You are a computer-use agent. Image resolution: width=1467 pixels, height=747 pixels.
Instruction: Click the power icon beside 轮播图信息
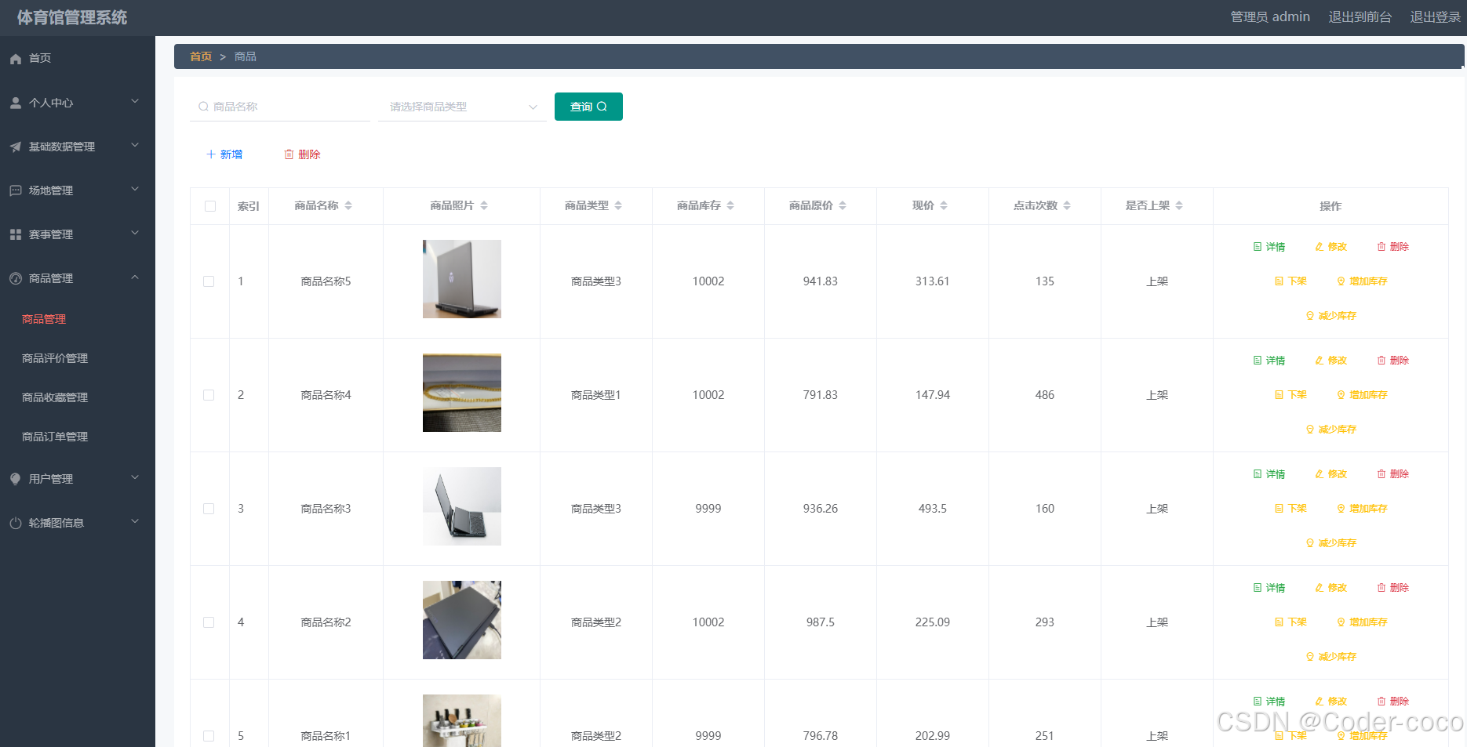(x=15, y=523)
